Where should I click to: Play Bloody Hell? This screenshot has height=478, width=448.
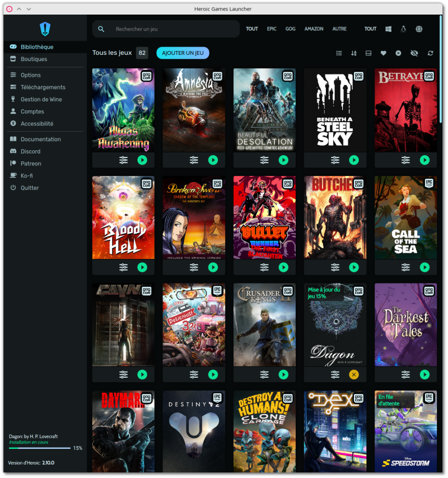(142, 267)
